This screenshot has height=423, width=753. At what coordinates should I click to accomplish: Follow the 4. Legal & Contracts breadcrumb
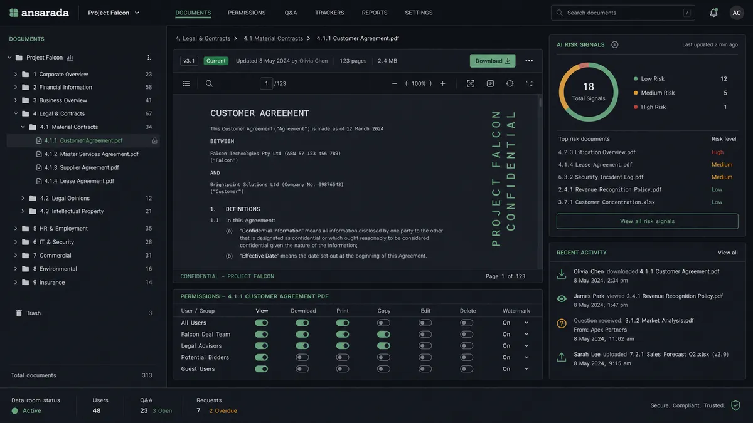(x=203, y=38)
